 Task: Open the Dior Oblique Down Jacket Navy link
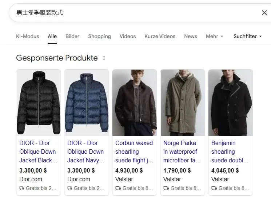(x=86, y=152)
